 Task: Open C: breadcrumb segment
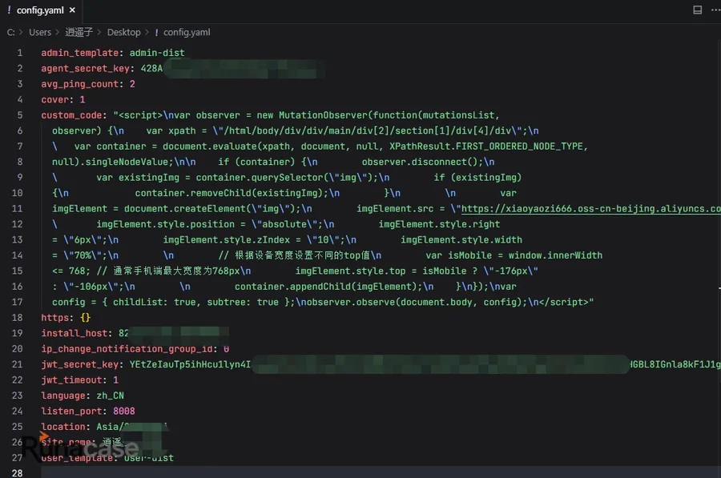10,32
